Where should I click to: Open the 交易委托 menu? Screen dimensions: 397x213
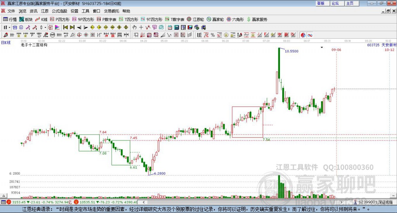tap(111, 11)
